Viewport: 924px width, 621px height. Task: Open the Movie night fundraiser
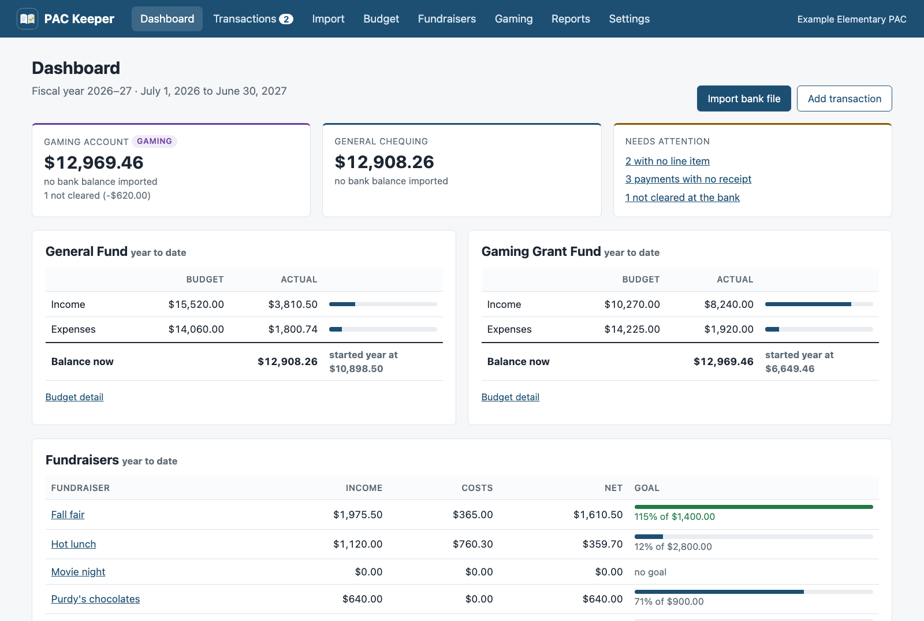[x=78, y=572]
